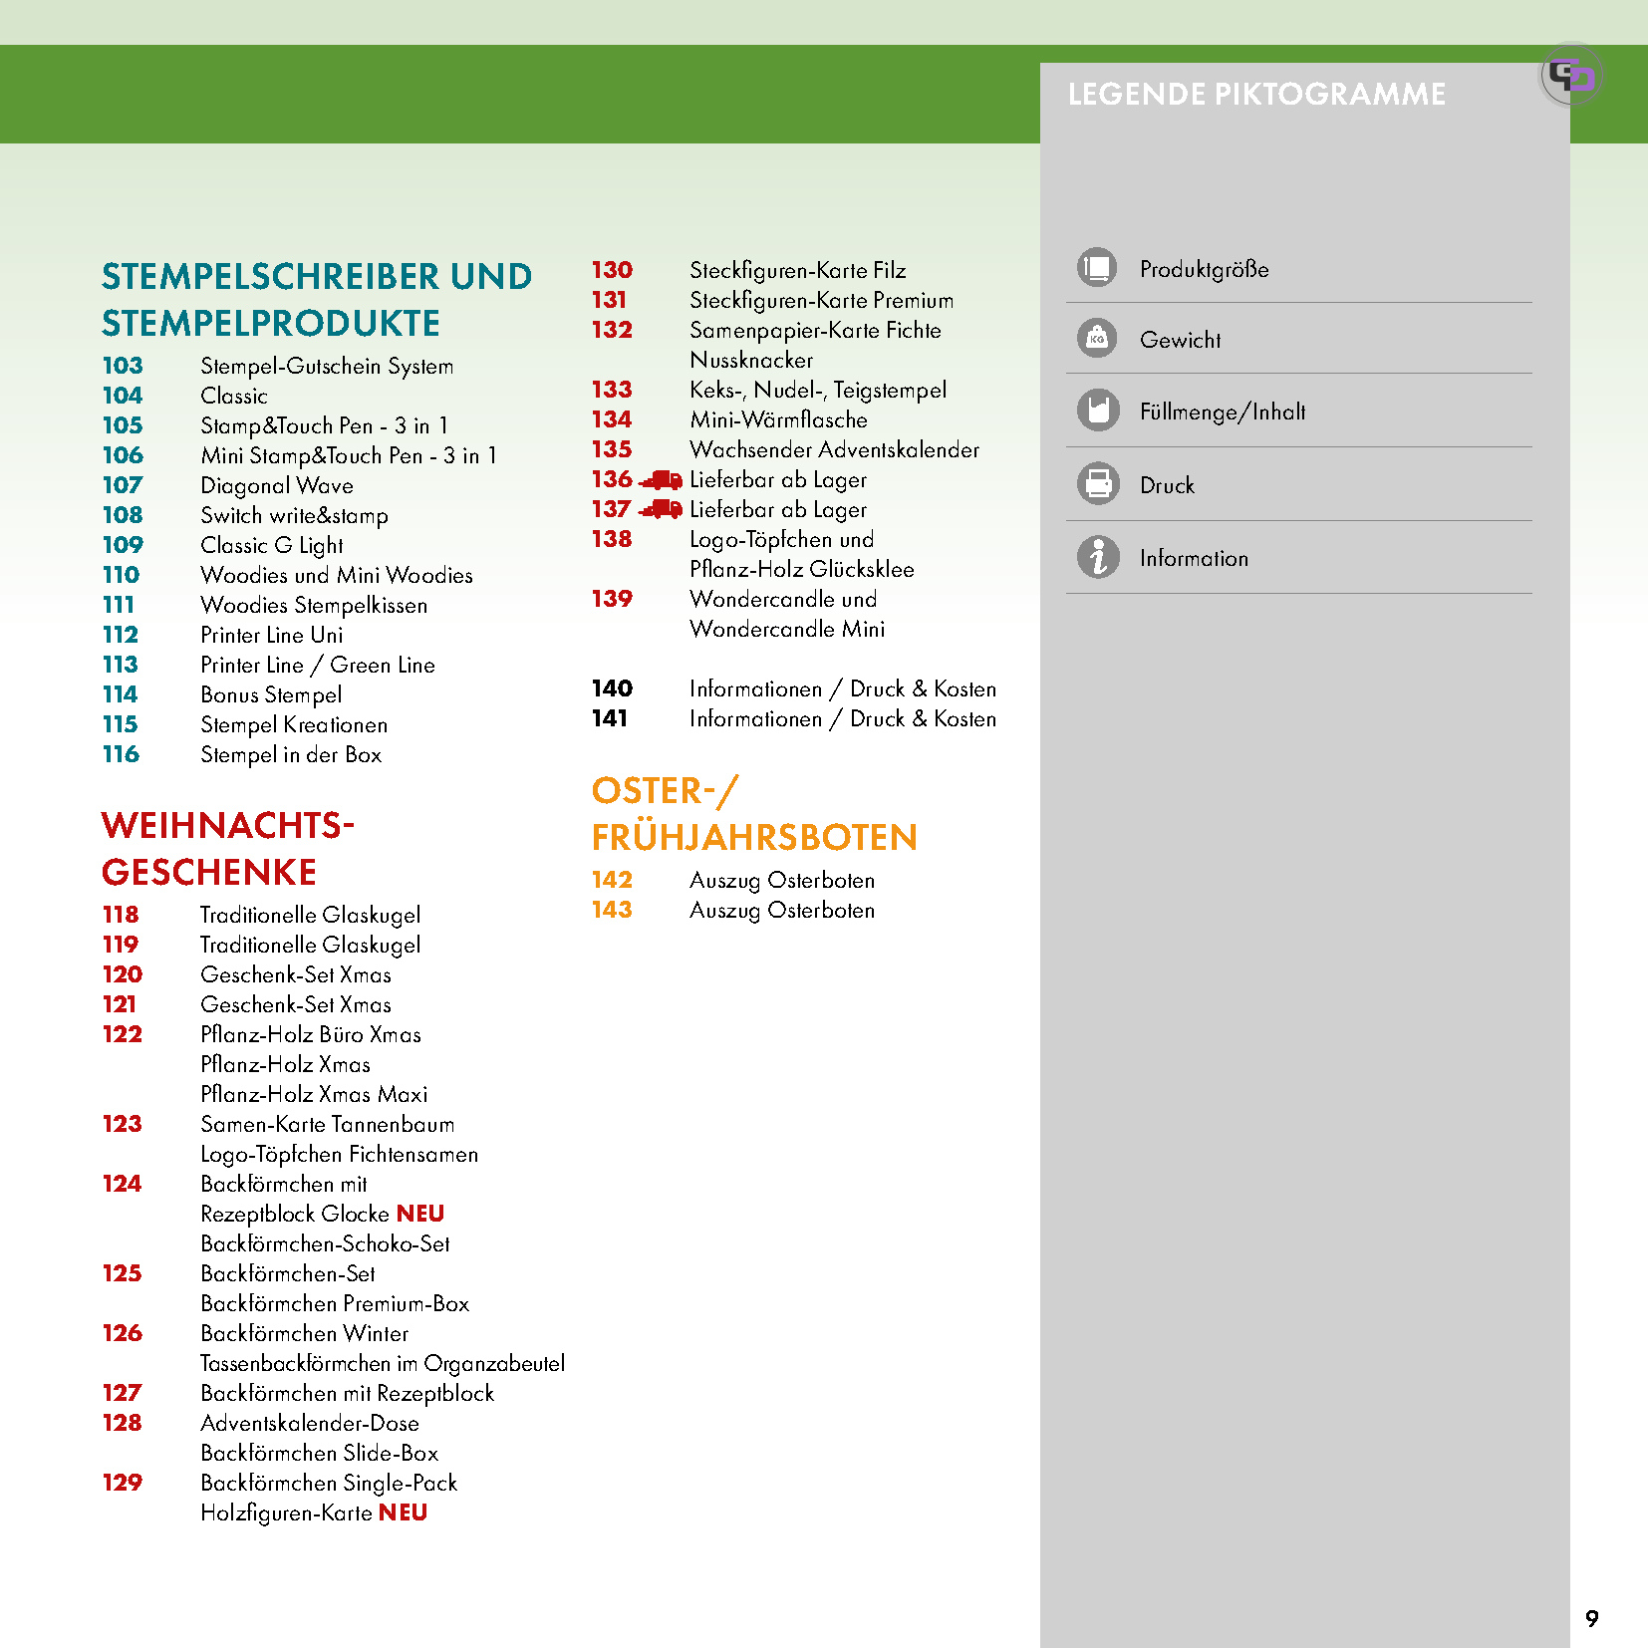Click 'Woodies und Mini Woodies' entry
Image resolution: width=1648 pixels, height=1648 pixels.
pos(337,576)
